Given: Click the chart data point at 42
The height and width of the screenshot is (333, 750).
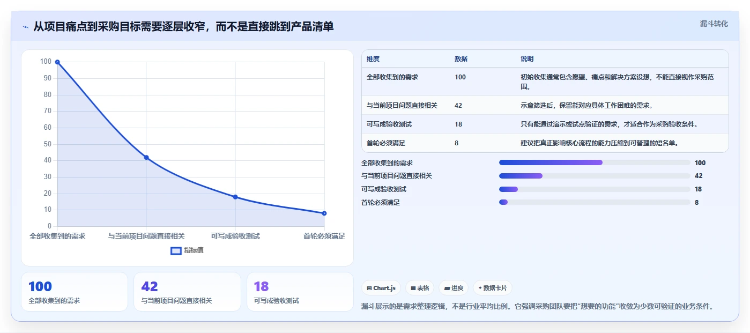Looking at the screenshot, I should pyautogui.click(x=146, y=158).
